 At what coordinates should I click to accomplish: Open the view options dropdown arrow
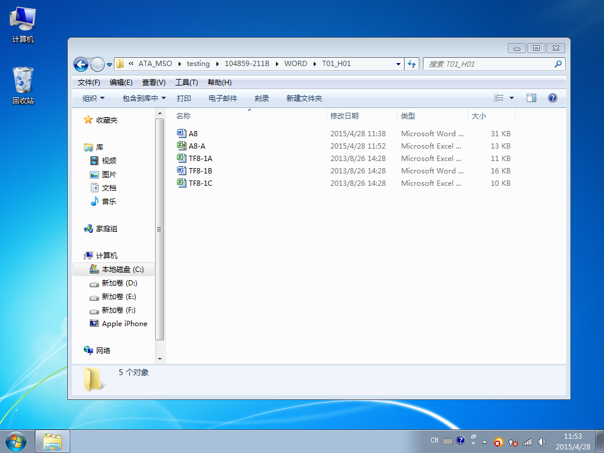tap(511, 98)
